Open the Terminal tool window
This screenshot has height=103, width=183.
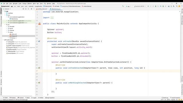21,98
